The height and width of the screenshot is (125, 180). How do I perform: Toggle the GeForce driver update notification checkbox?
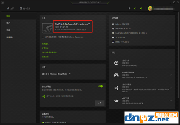(x=43, y=123)
